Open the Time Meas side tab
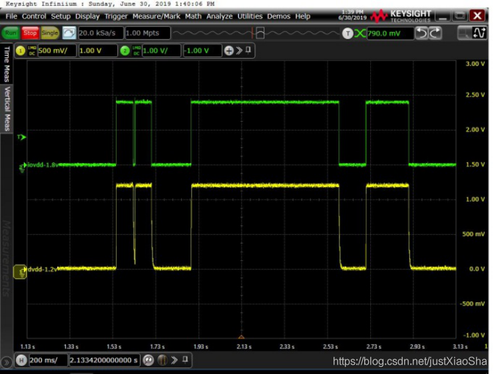Viewport: 494px width, 374px height. point(7,64)
